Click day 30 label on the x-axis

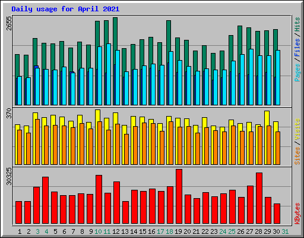[x=276, y=231]
